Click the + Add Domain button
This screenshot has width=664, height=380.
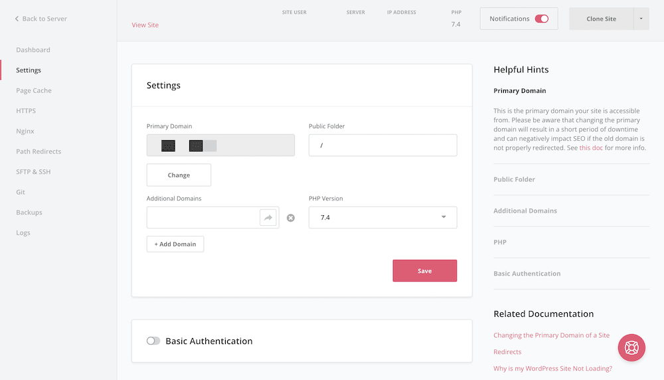tap(175, 244)
